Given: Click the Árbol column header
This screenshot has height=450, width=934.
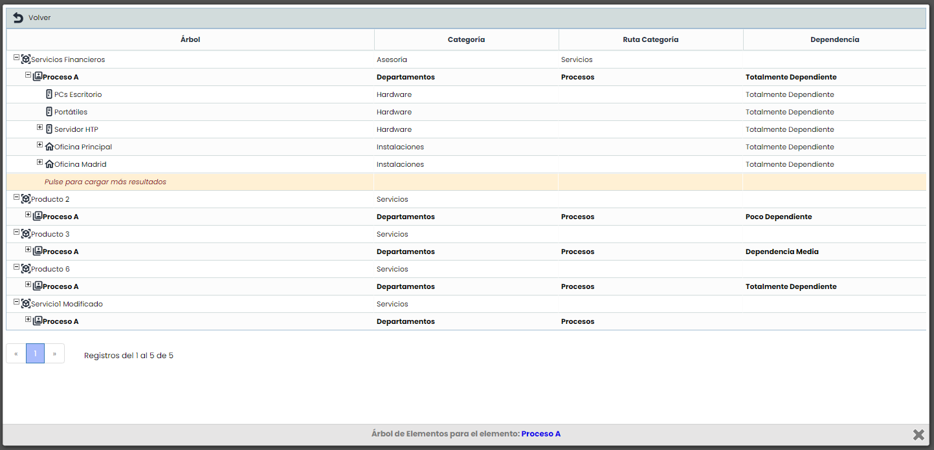Looking at the screenshot, I should point(190,39).
